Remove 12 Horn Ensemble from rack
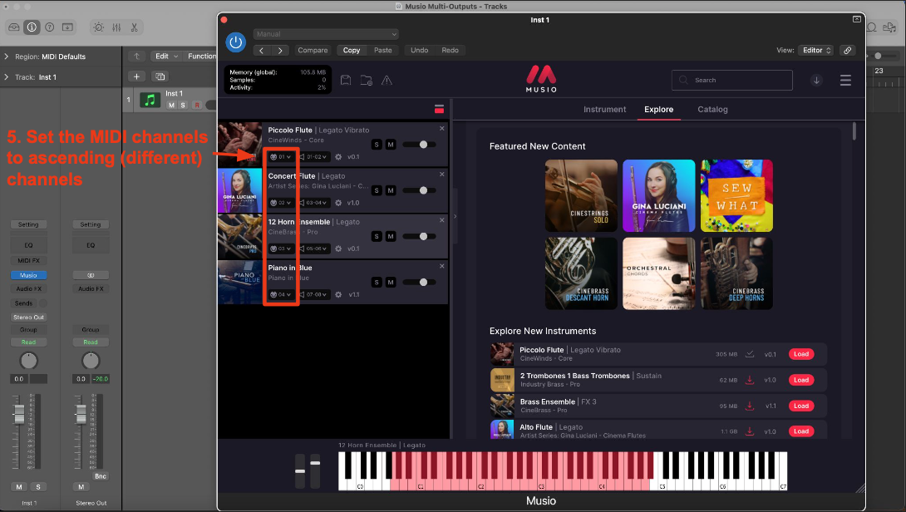Image resolution: width=906 pixels, height=512 pixels. tap(442, 220)
